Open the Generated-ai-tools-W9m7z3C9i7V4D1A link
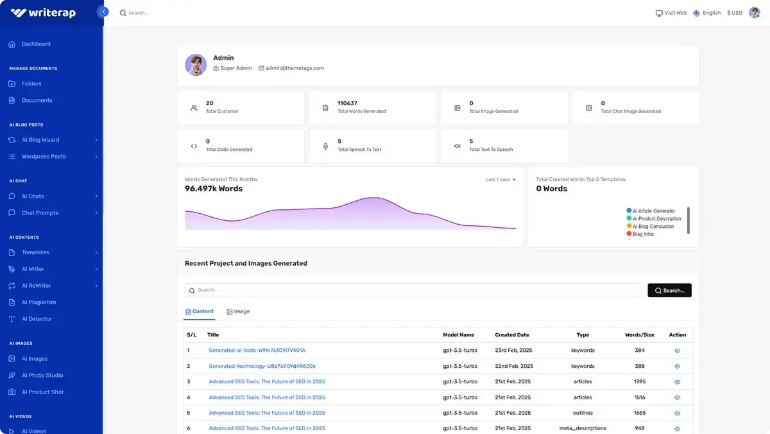The height and width of the screenshot is (434, 770). 257,351
